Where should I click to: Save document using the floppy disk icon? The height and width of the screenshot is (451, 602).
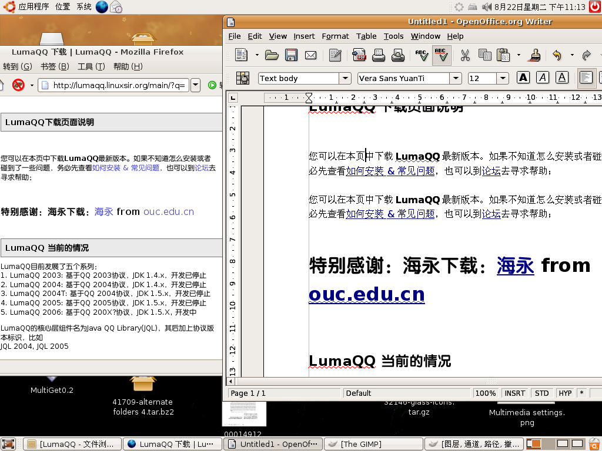292,55
